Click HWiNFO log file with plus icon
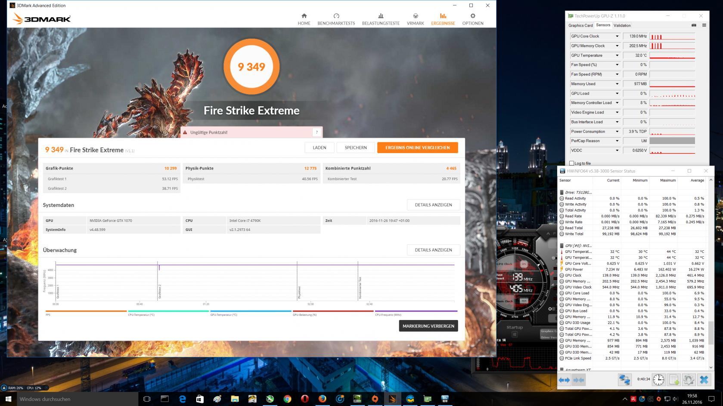The width and height of the screenshot is (723, 406). (x=674, y=380)
